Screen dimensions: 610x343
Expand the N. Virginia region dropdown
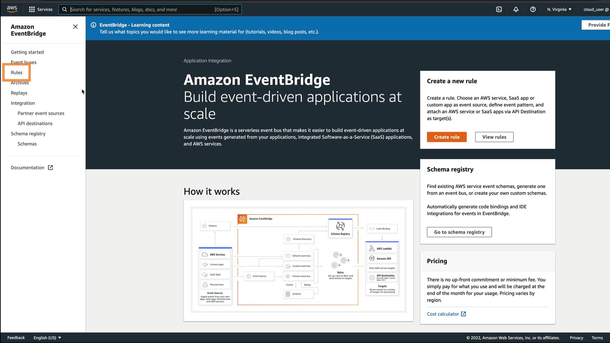pos(559,10)
